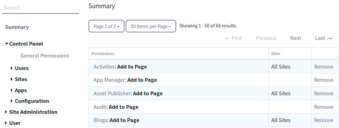Click All Sites in the Asset Publisher row
The image size is (339, 128).
[x=281, y=93]
